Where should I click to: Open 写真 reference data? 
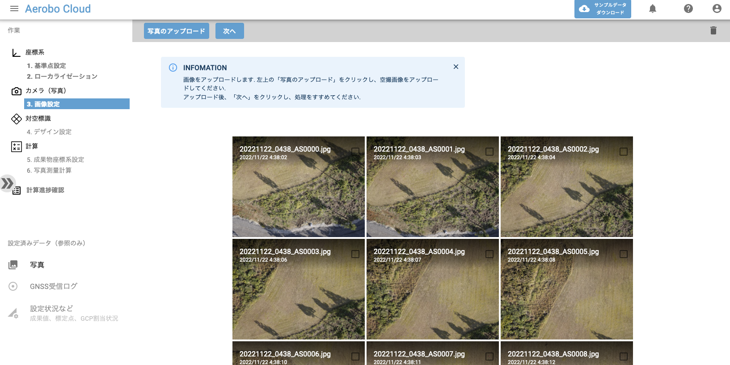pyautogui.click(x=37, y=265)
